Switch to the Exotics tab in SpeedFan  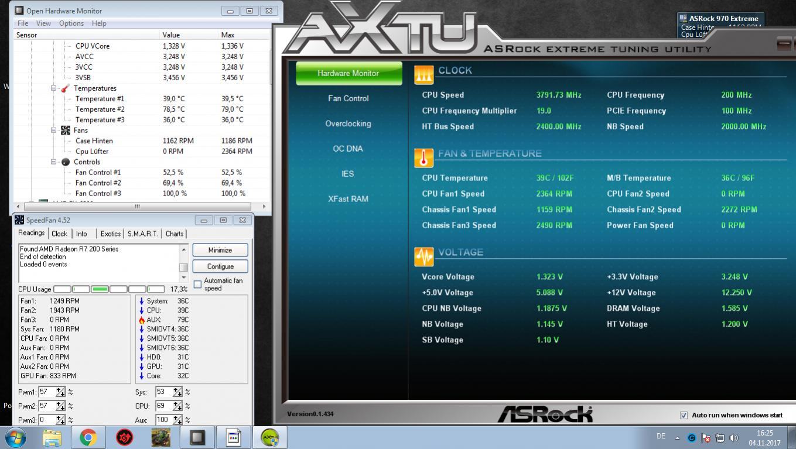tap(110, 234)
